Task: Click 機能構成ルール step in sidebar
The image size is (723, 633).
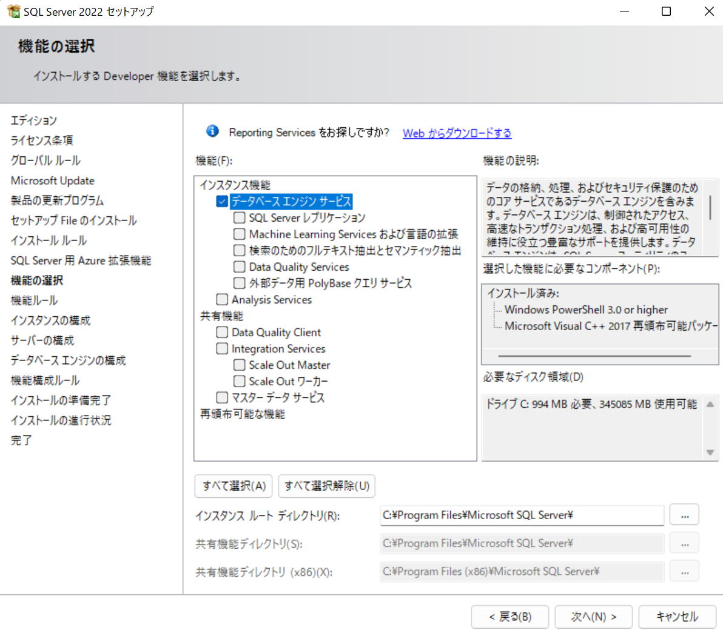Action: (45, 380)
